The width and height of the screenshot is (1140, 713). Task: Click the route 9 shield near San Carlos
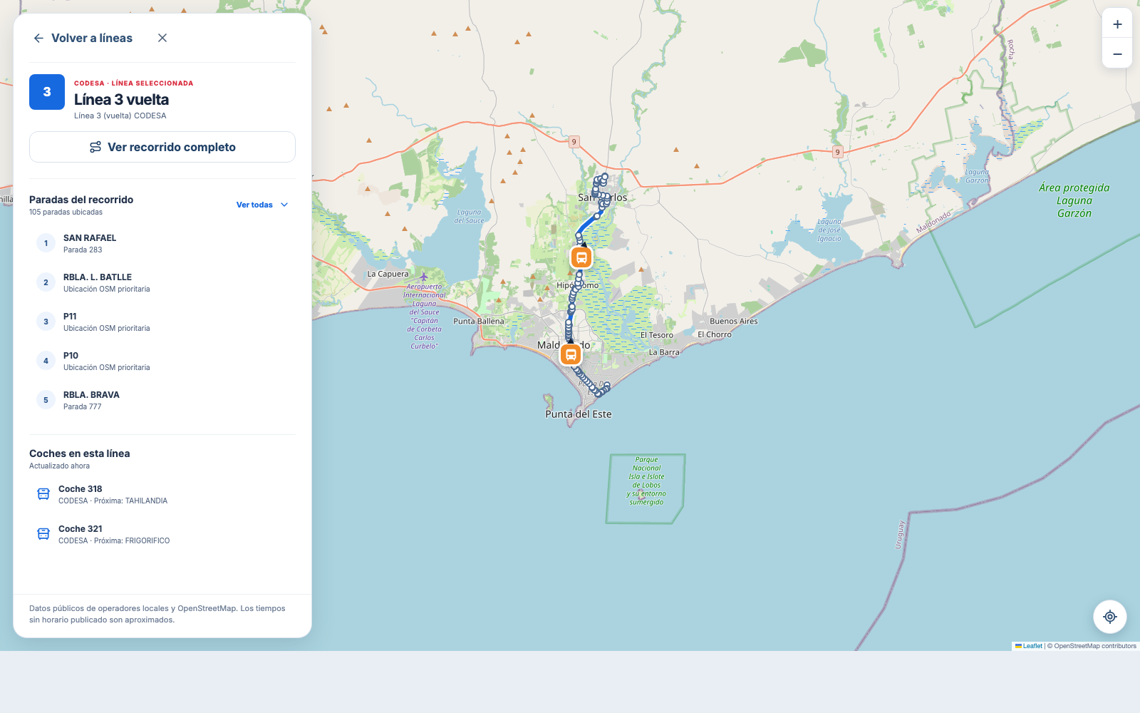574,141
